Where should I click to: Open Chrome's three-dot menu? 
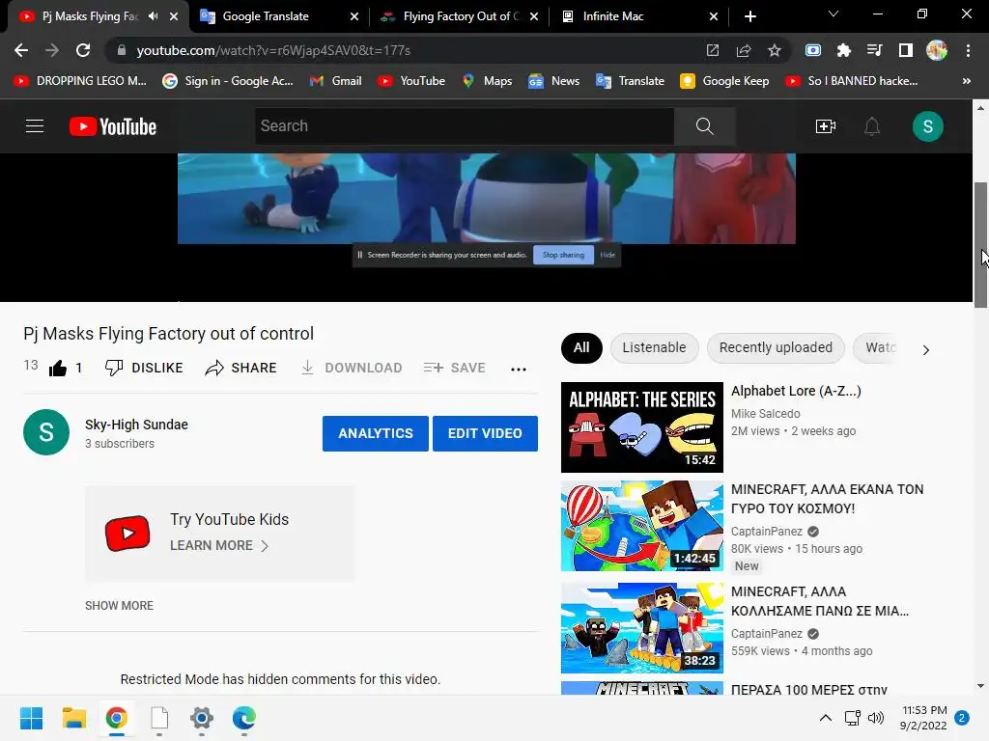coord(968,50)
